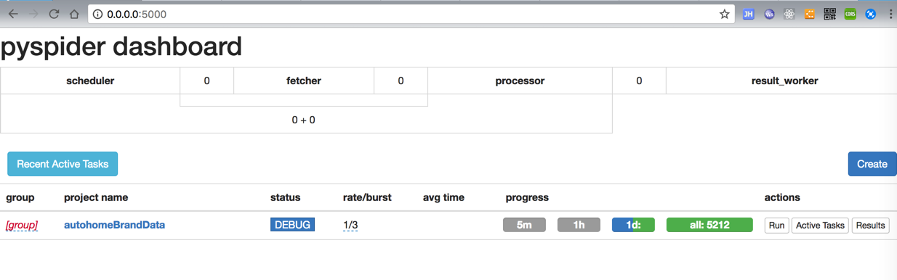The image size is (897, 280).
Task: Open the Chrome three-dot menu
Action: pos(890,14)
